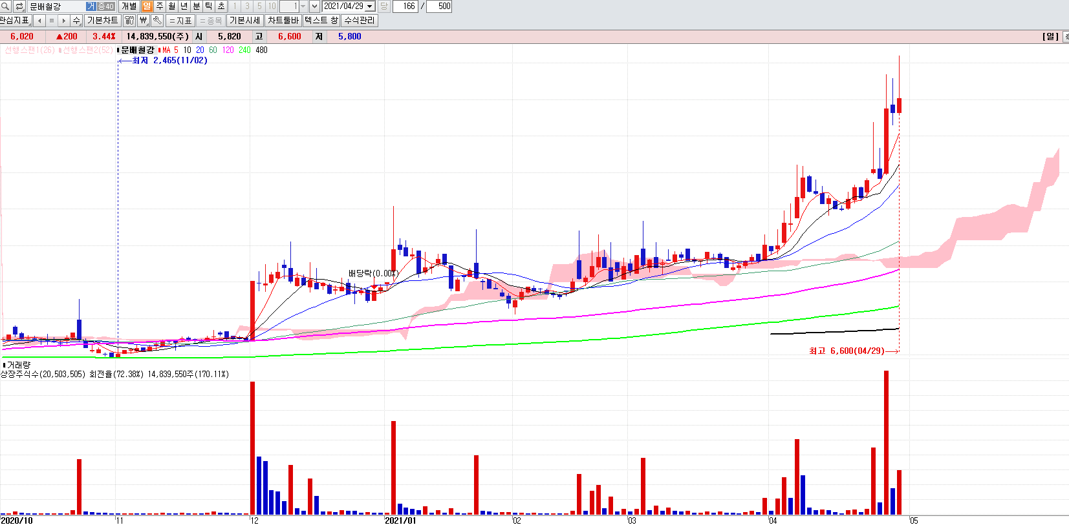
Task: Click the previous arrow playback button
Action: click(x=39, y=21)
